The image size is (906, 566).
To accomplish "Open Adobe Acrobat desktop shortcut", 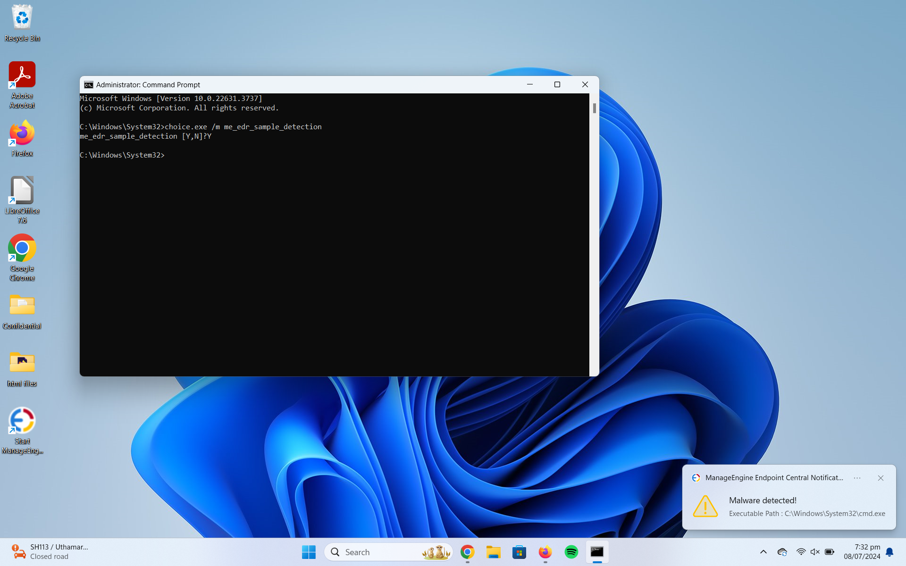I will click(x=22, y=75).
